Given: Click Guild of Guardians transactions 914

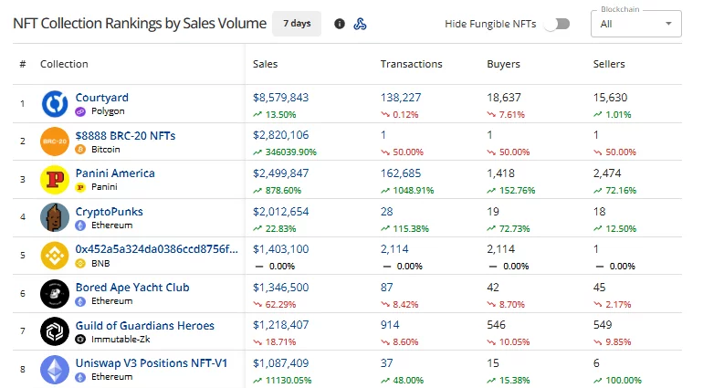Looking at the screenshot, I should (390, 325).
